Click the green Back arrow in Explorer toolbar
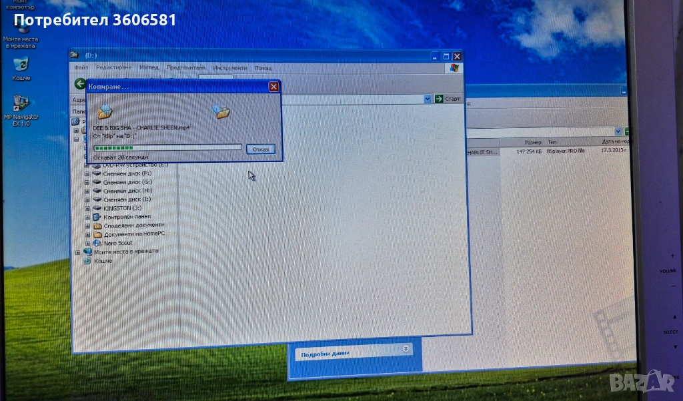Screen dimensions: 683x401 point(80,84)
